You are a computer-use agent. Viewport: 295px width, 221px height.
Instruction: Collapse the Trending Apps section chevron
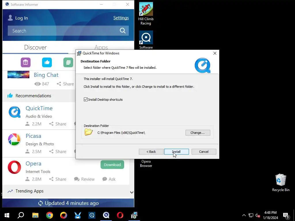[x=132, y=192]
